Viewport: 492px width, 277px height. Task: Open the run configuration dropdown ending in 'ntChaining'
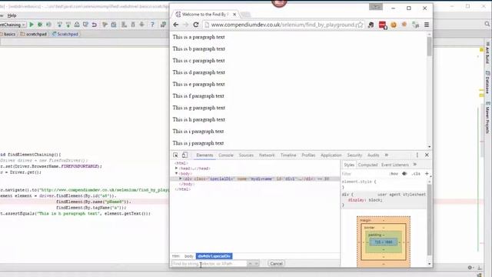pos(12,25)
